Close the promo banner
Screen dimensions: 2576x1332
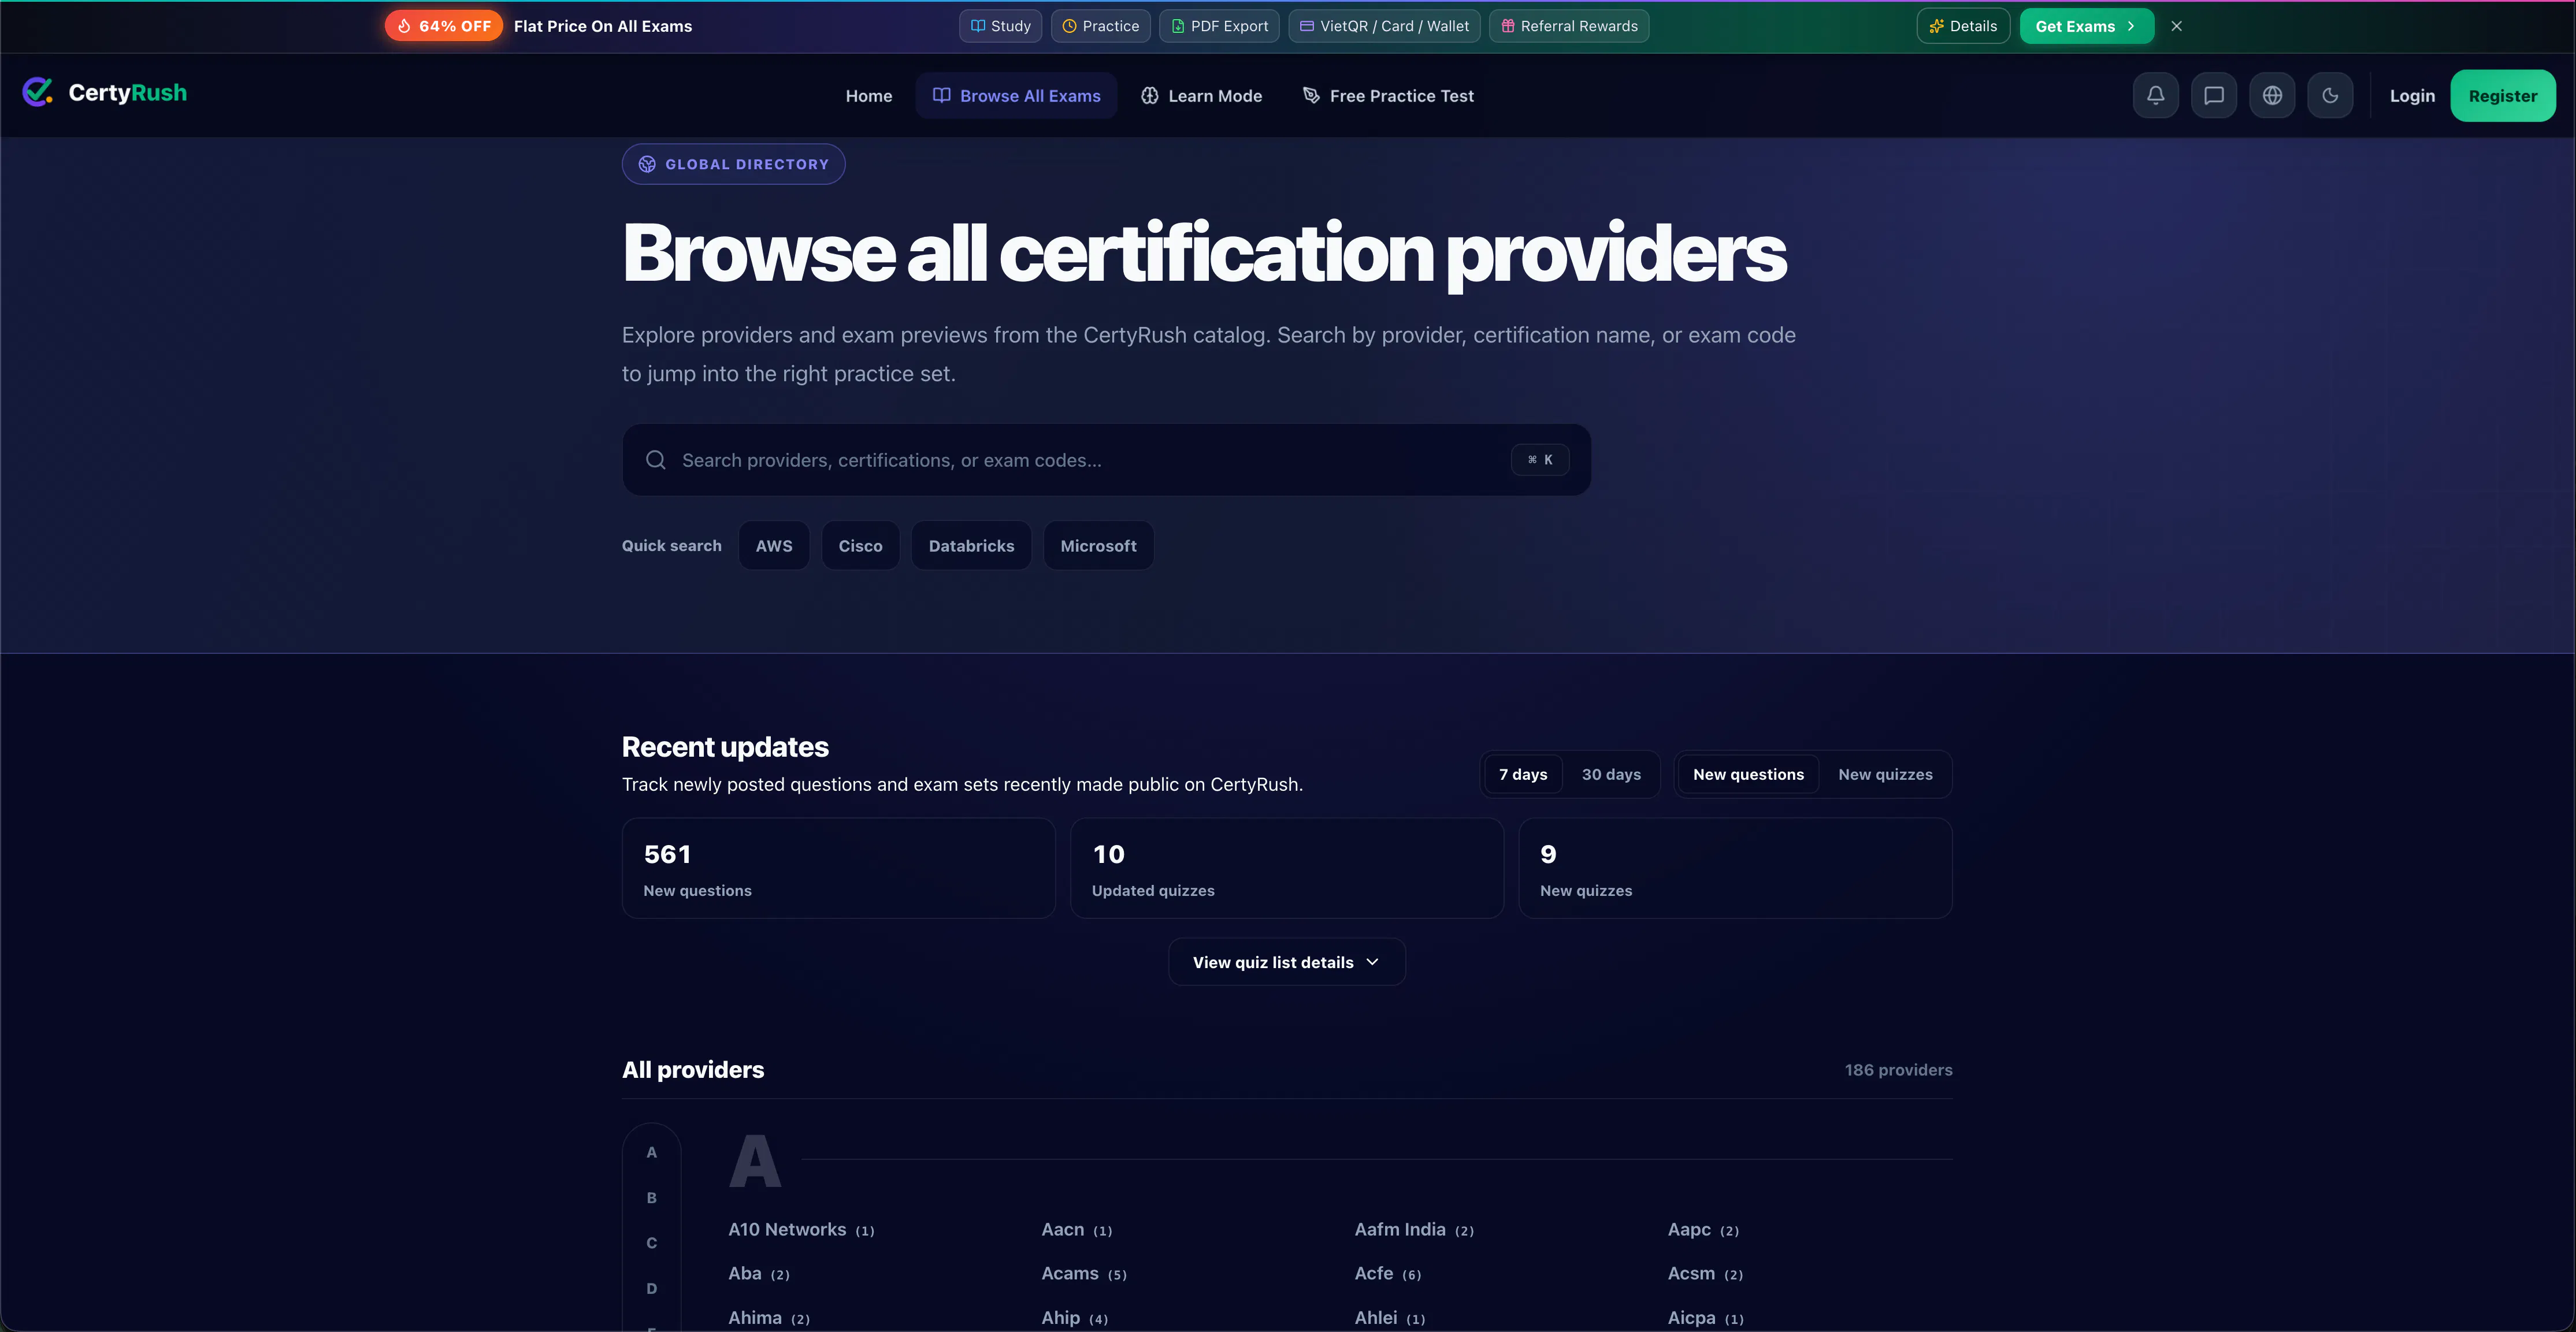(x=2176, y=26)
